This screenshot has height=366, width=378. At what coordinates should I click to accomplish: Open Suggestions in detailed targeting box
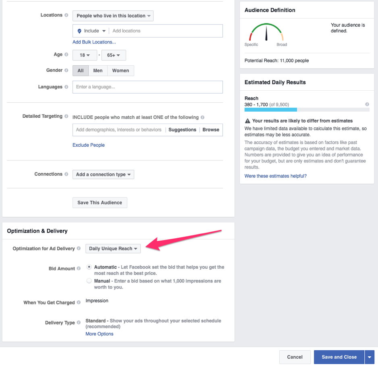pyautogui.click(x=182, y=130)
